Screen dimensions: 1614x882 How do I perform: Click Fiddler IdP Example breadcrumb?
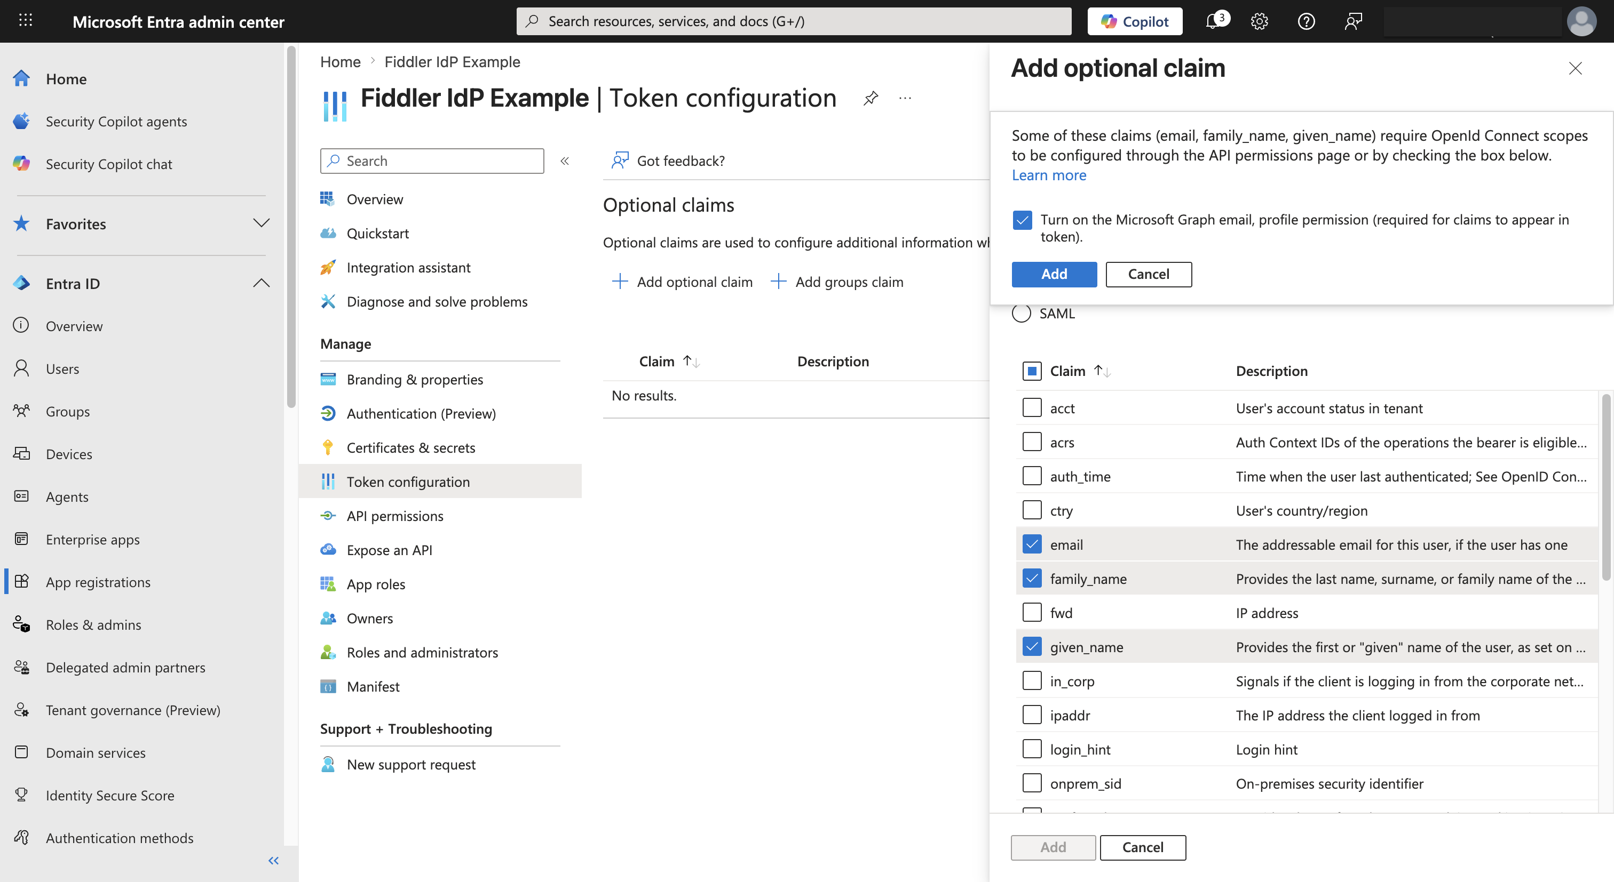click(x=452, y=62)
